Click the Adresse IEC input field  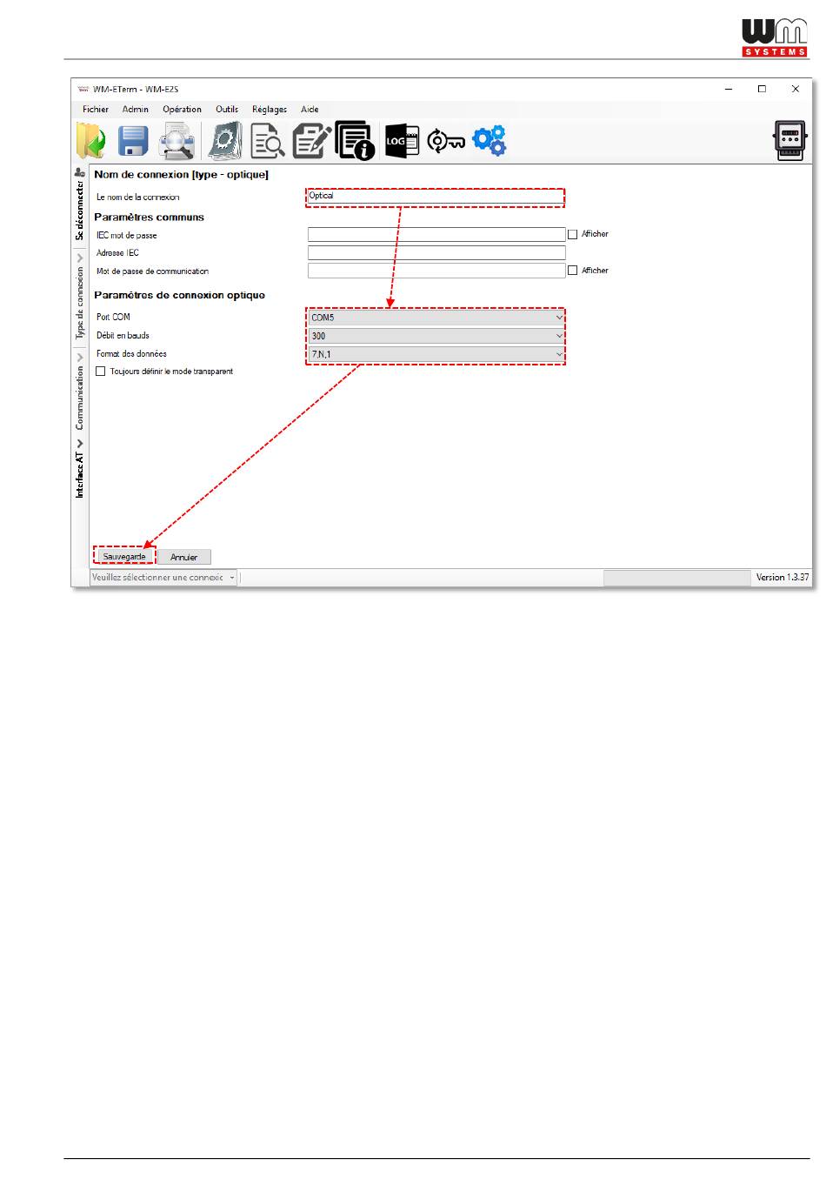coord(436,253)
